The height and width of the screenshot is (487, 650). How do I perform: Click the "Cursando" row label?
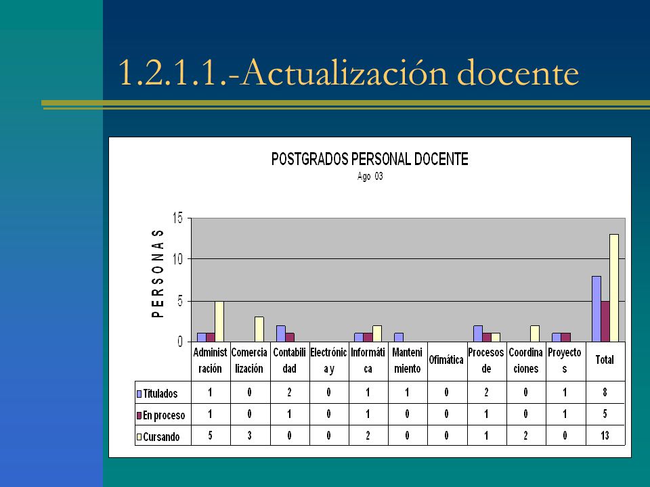pos(161,437)
